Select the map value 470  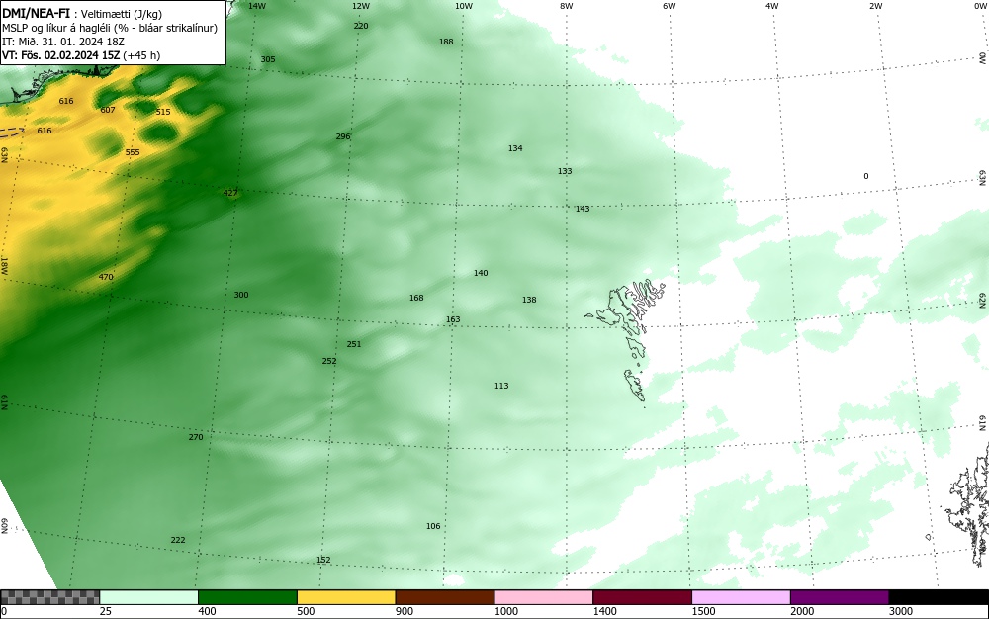pos(106,277)
